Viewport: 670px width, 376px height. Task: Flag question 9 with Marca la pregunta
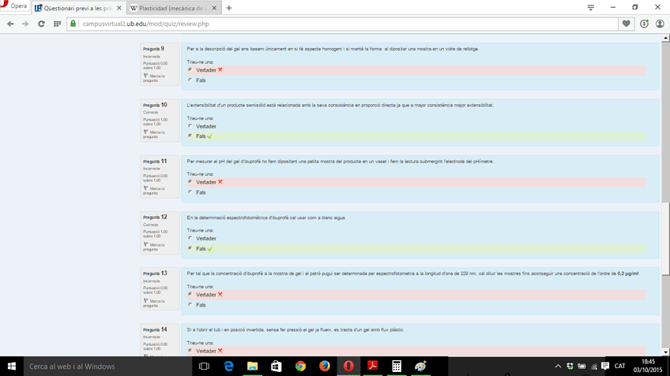152,78
